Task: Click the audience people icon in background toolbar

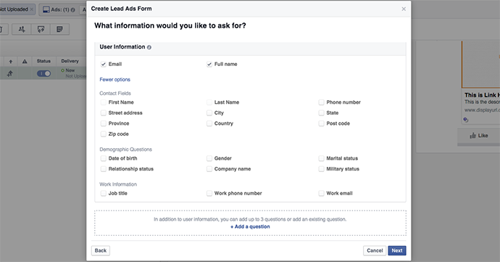Action: click(x=21, y=30)
